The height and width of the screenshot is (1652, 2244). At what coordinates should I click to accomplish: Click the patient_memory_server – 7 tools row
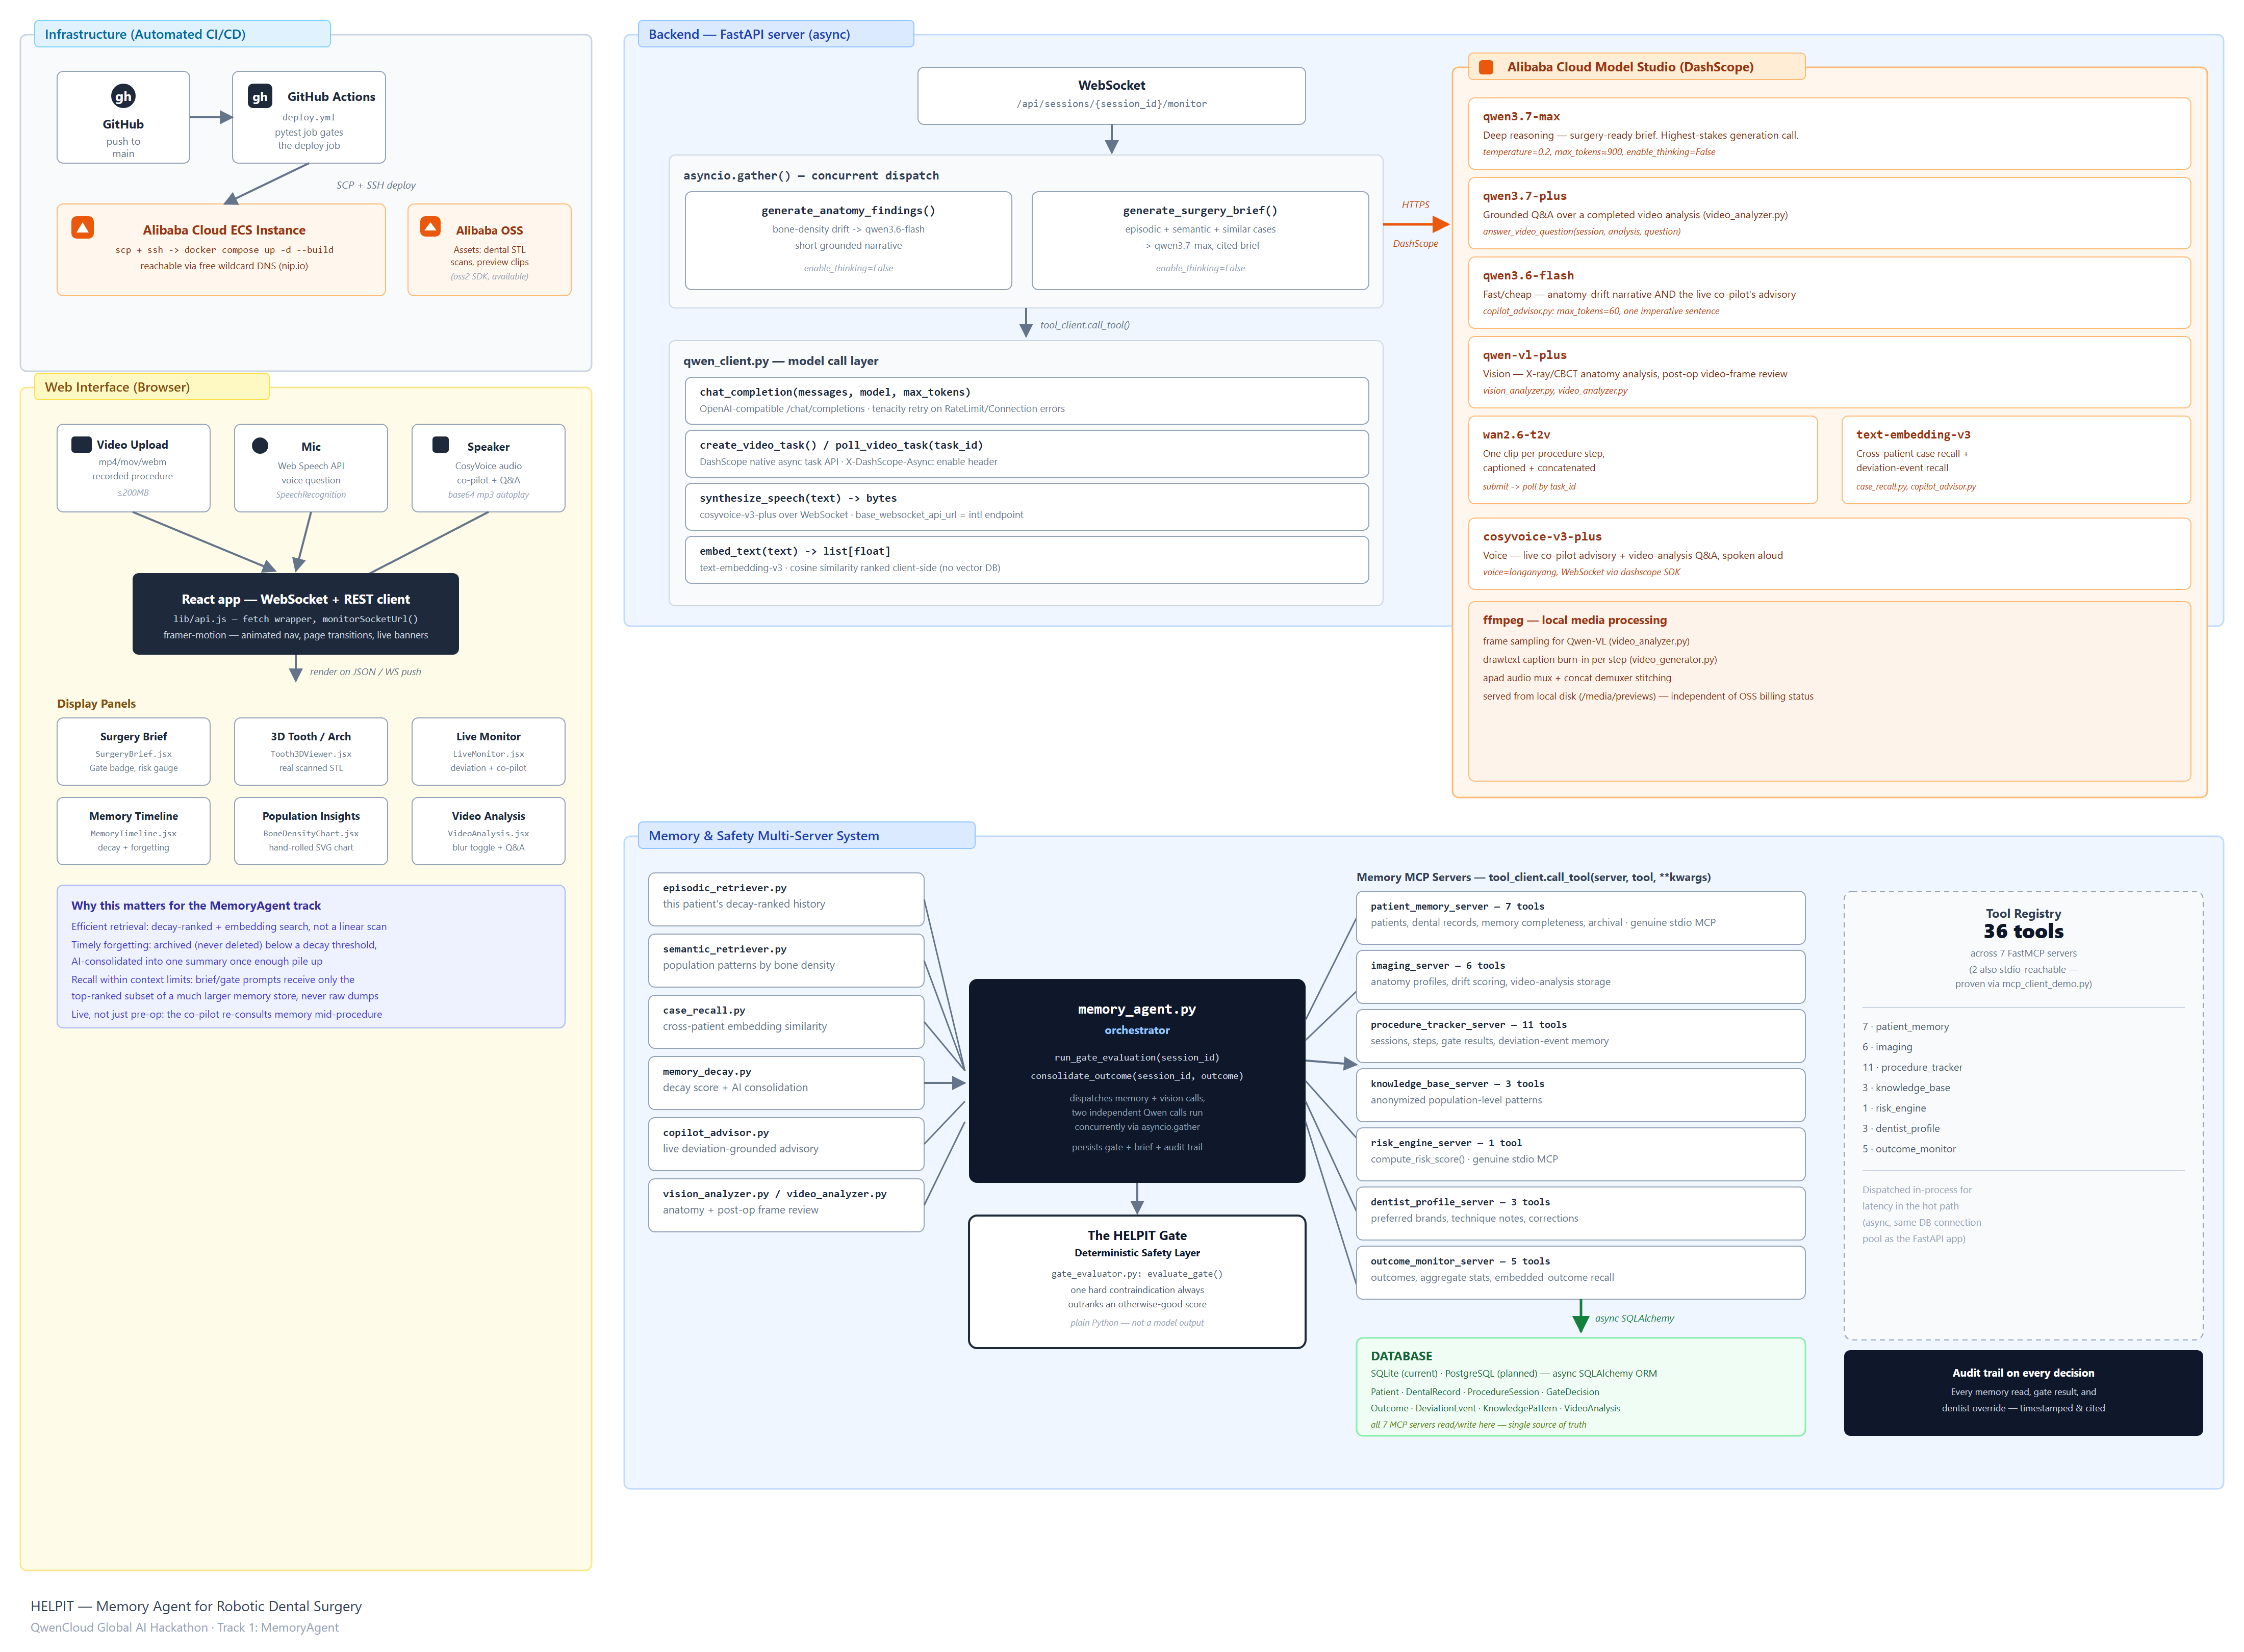[1580, 917]
